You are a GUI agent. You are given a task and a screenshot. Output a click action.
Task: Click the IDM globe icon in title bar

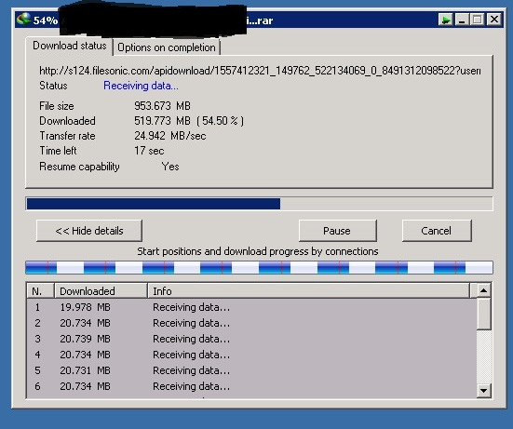click(23, 20)
